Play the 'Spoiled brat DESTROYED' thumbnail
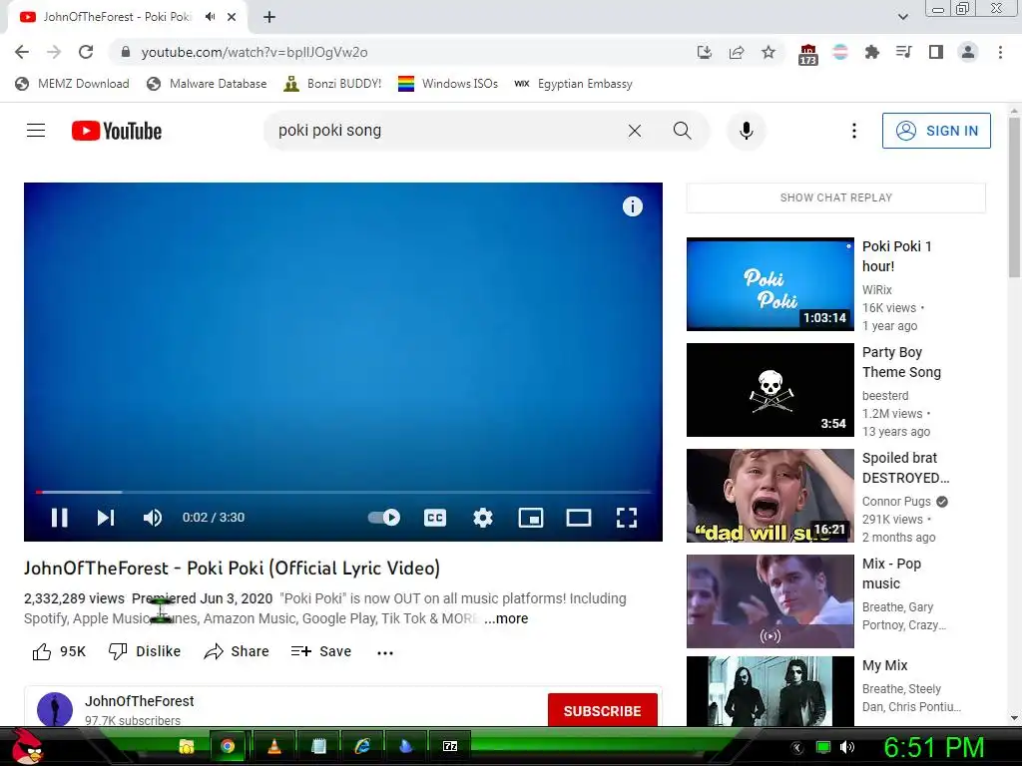 769,496
